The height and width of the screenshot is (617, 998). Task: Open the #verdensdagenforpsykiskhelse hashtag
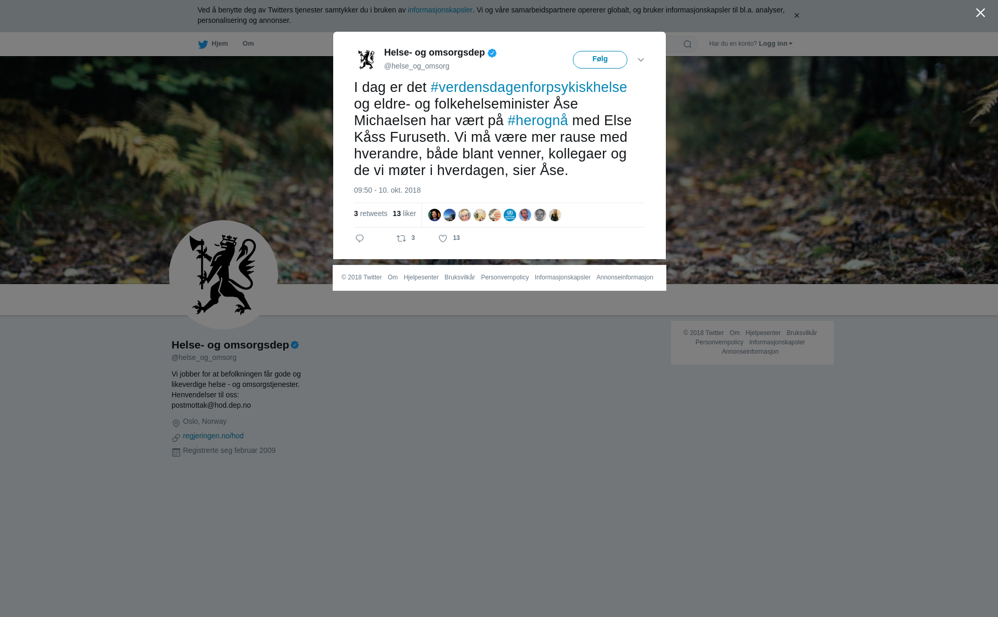point(529,87)
